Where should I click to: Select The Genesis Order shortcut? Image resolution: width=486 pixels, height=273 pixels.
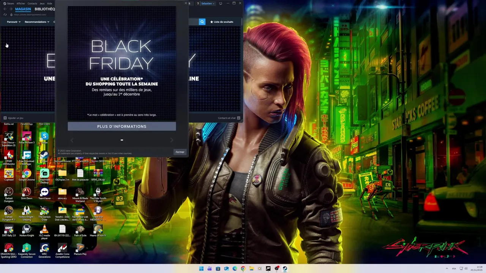click(44, 214)
